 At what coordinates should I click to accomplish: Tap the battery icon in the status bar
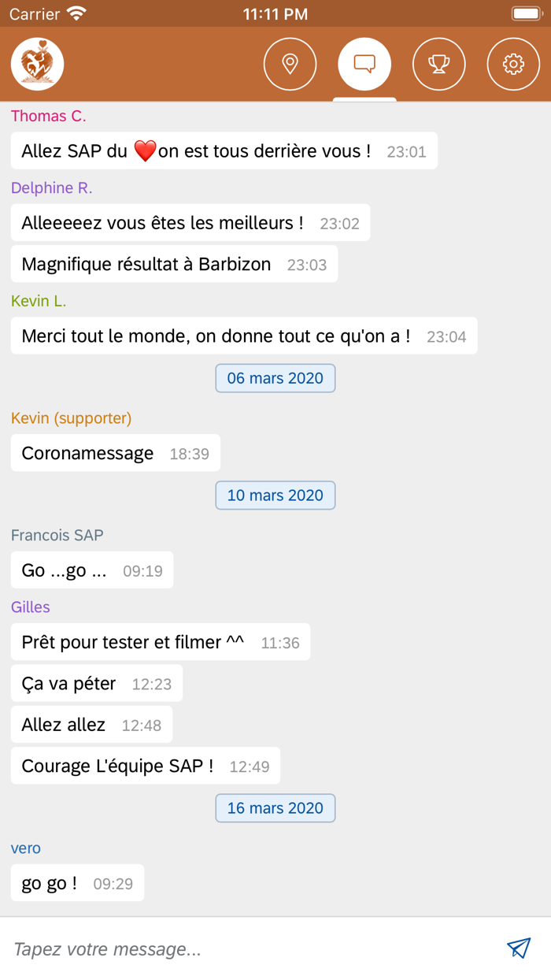point(526,13)
